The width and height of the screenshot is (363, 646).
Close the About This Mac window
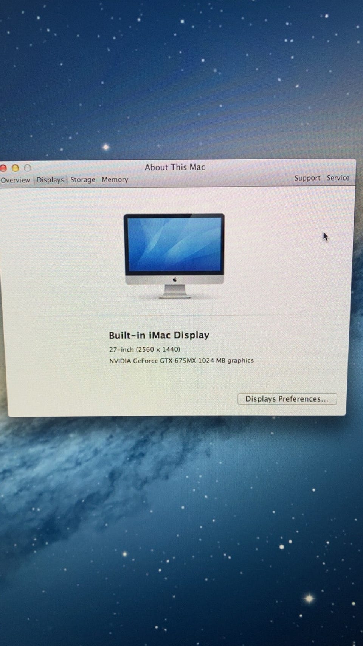[x=3, y=168]
